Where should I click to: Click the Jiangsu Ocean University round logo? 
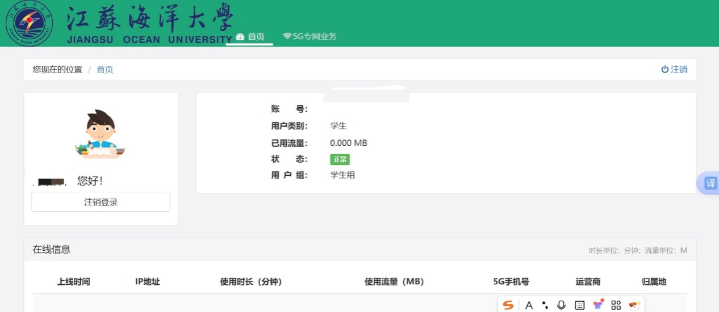coord(28,24)
